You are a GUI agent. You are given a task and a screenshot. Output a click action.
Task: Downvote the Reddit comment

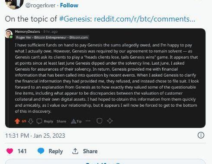tap(31, 121)
